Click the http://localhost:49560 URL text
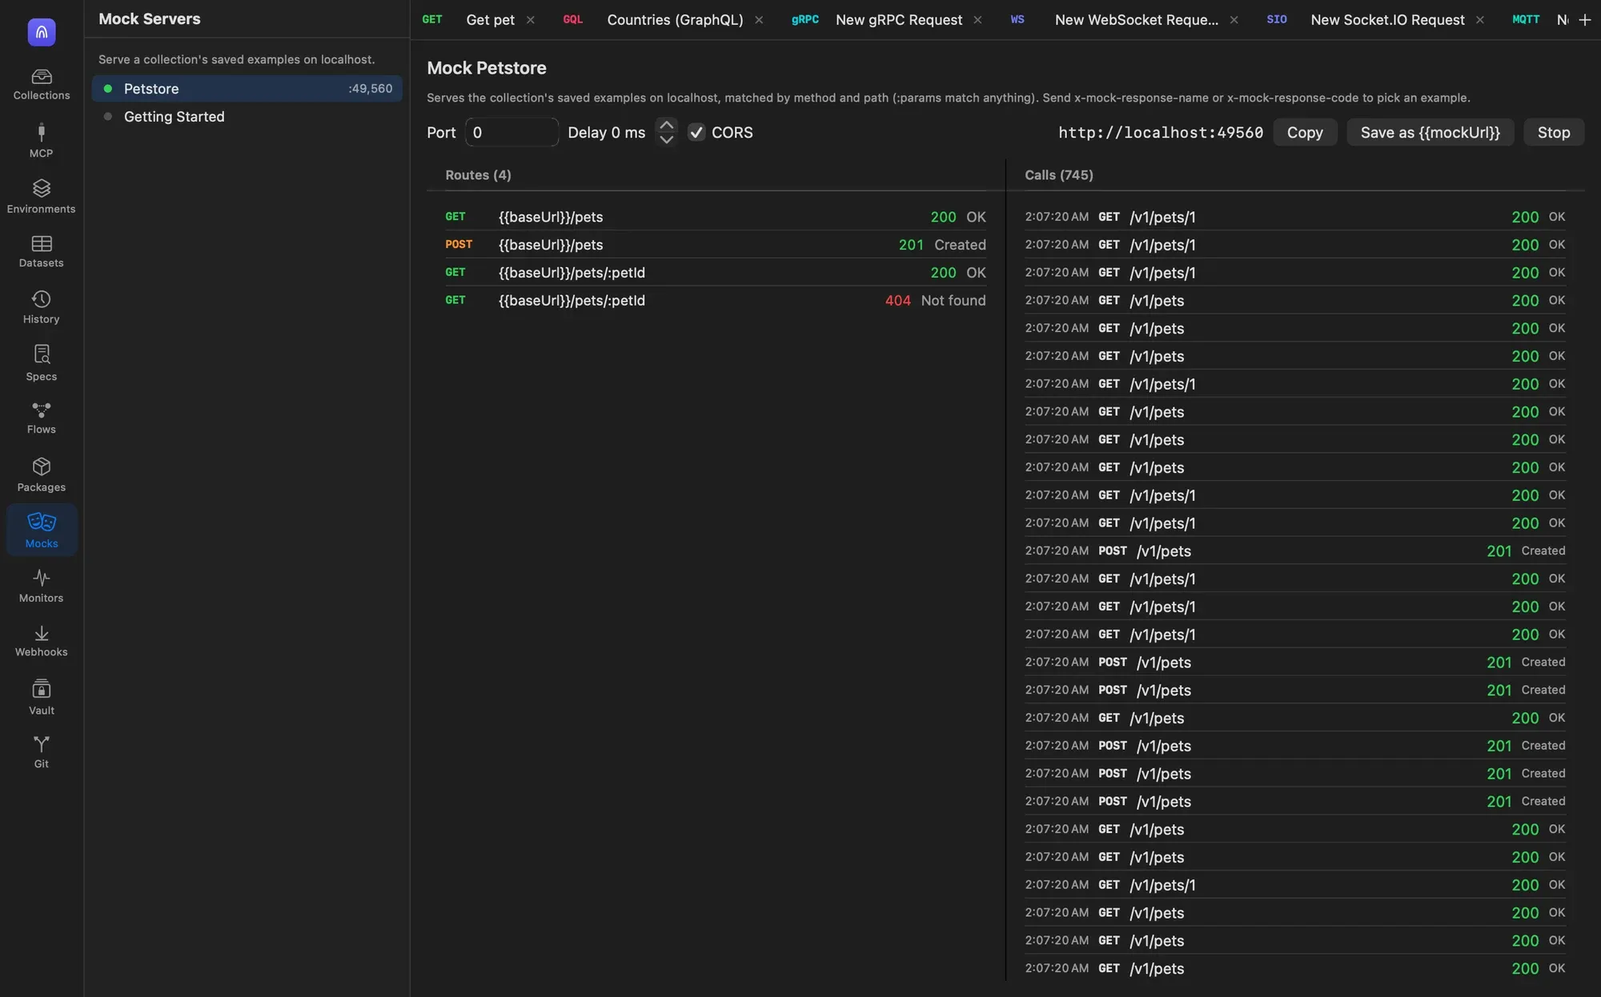This screenshot has height=997, width=1601. (x=1161, y=133)
